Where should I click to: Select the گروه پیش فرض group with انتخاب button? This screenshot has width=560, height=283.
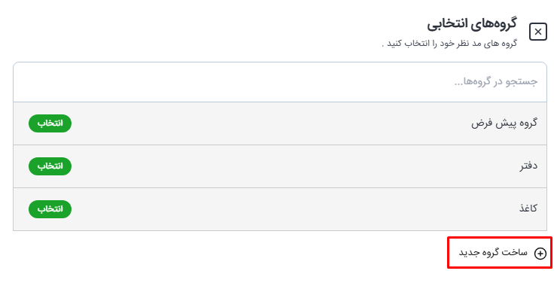(x=50, y=123)
